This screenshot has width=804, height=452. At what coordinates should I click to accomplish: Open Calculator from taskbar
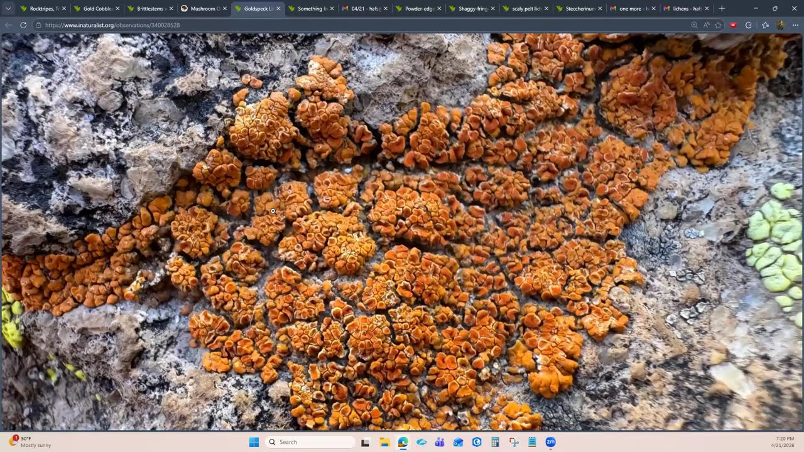click(x=495, y=442)
